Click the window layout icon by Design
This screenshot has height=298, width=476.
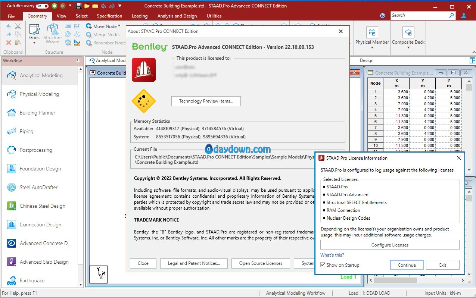472,60
